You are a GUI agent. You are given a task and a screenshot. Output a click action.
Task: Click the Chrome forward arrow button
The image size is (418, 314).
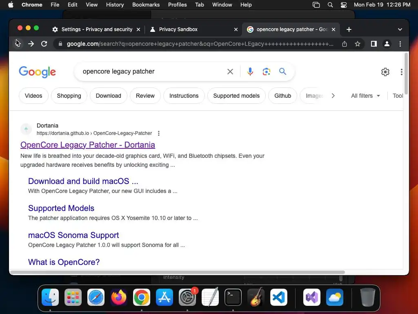(31, 44)
